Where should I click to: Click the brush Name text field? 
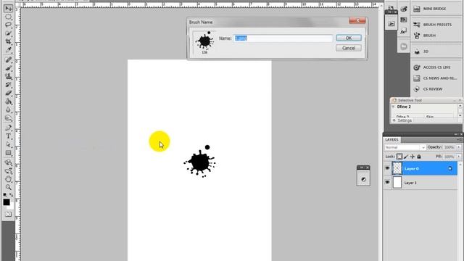283,38
